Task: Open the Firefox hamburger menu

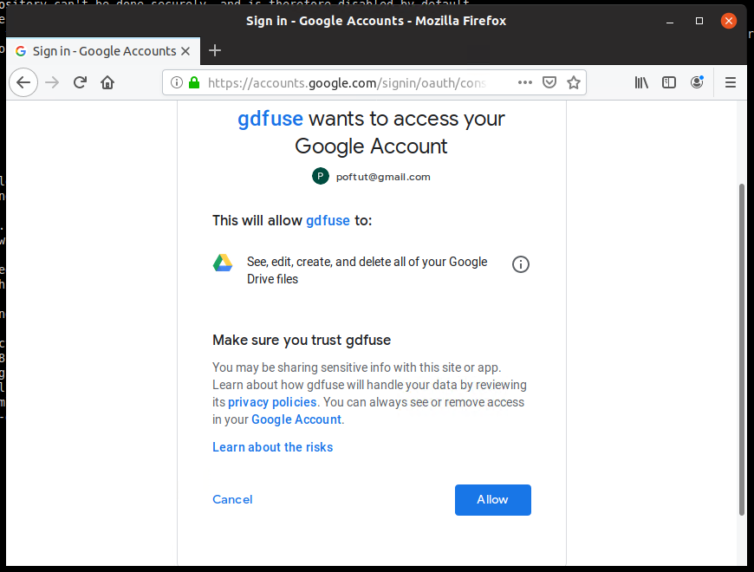Action: point(731,82)
